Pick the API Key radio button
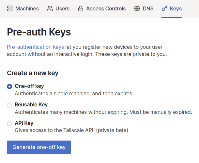 click(9, 123)
